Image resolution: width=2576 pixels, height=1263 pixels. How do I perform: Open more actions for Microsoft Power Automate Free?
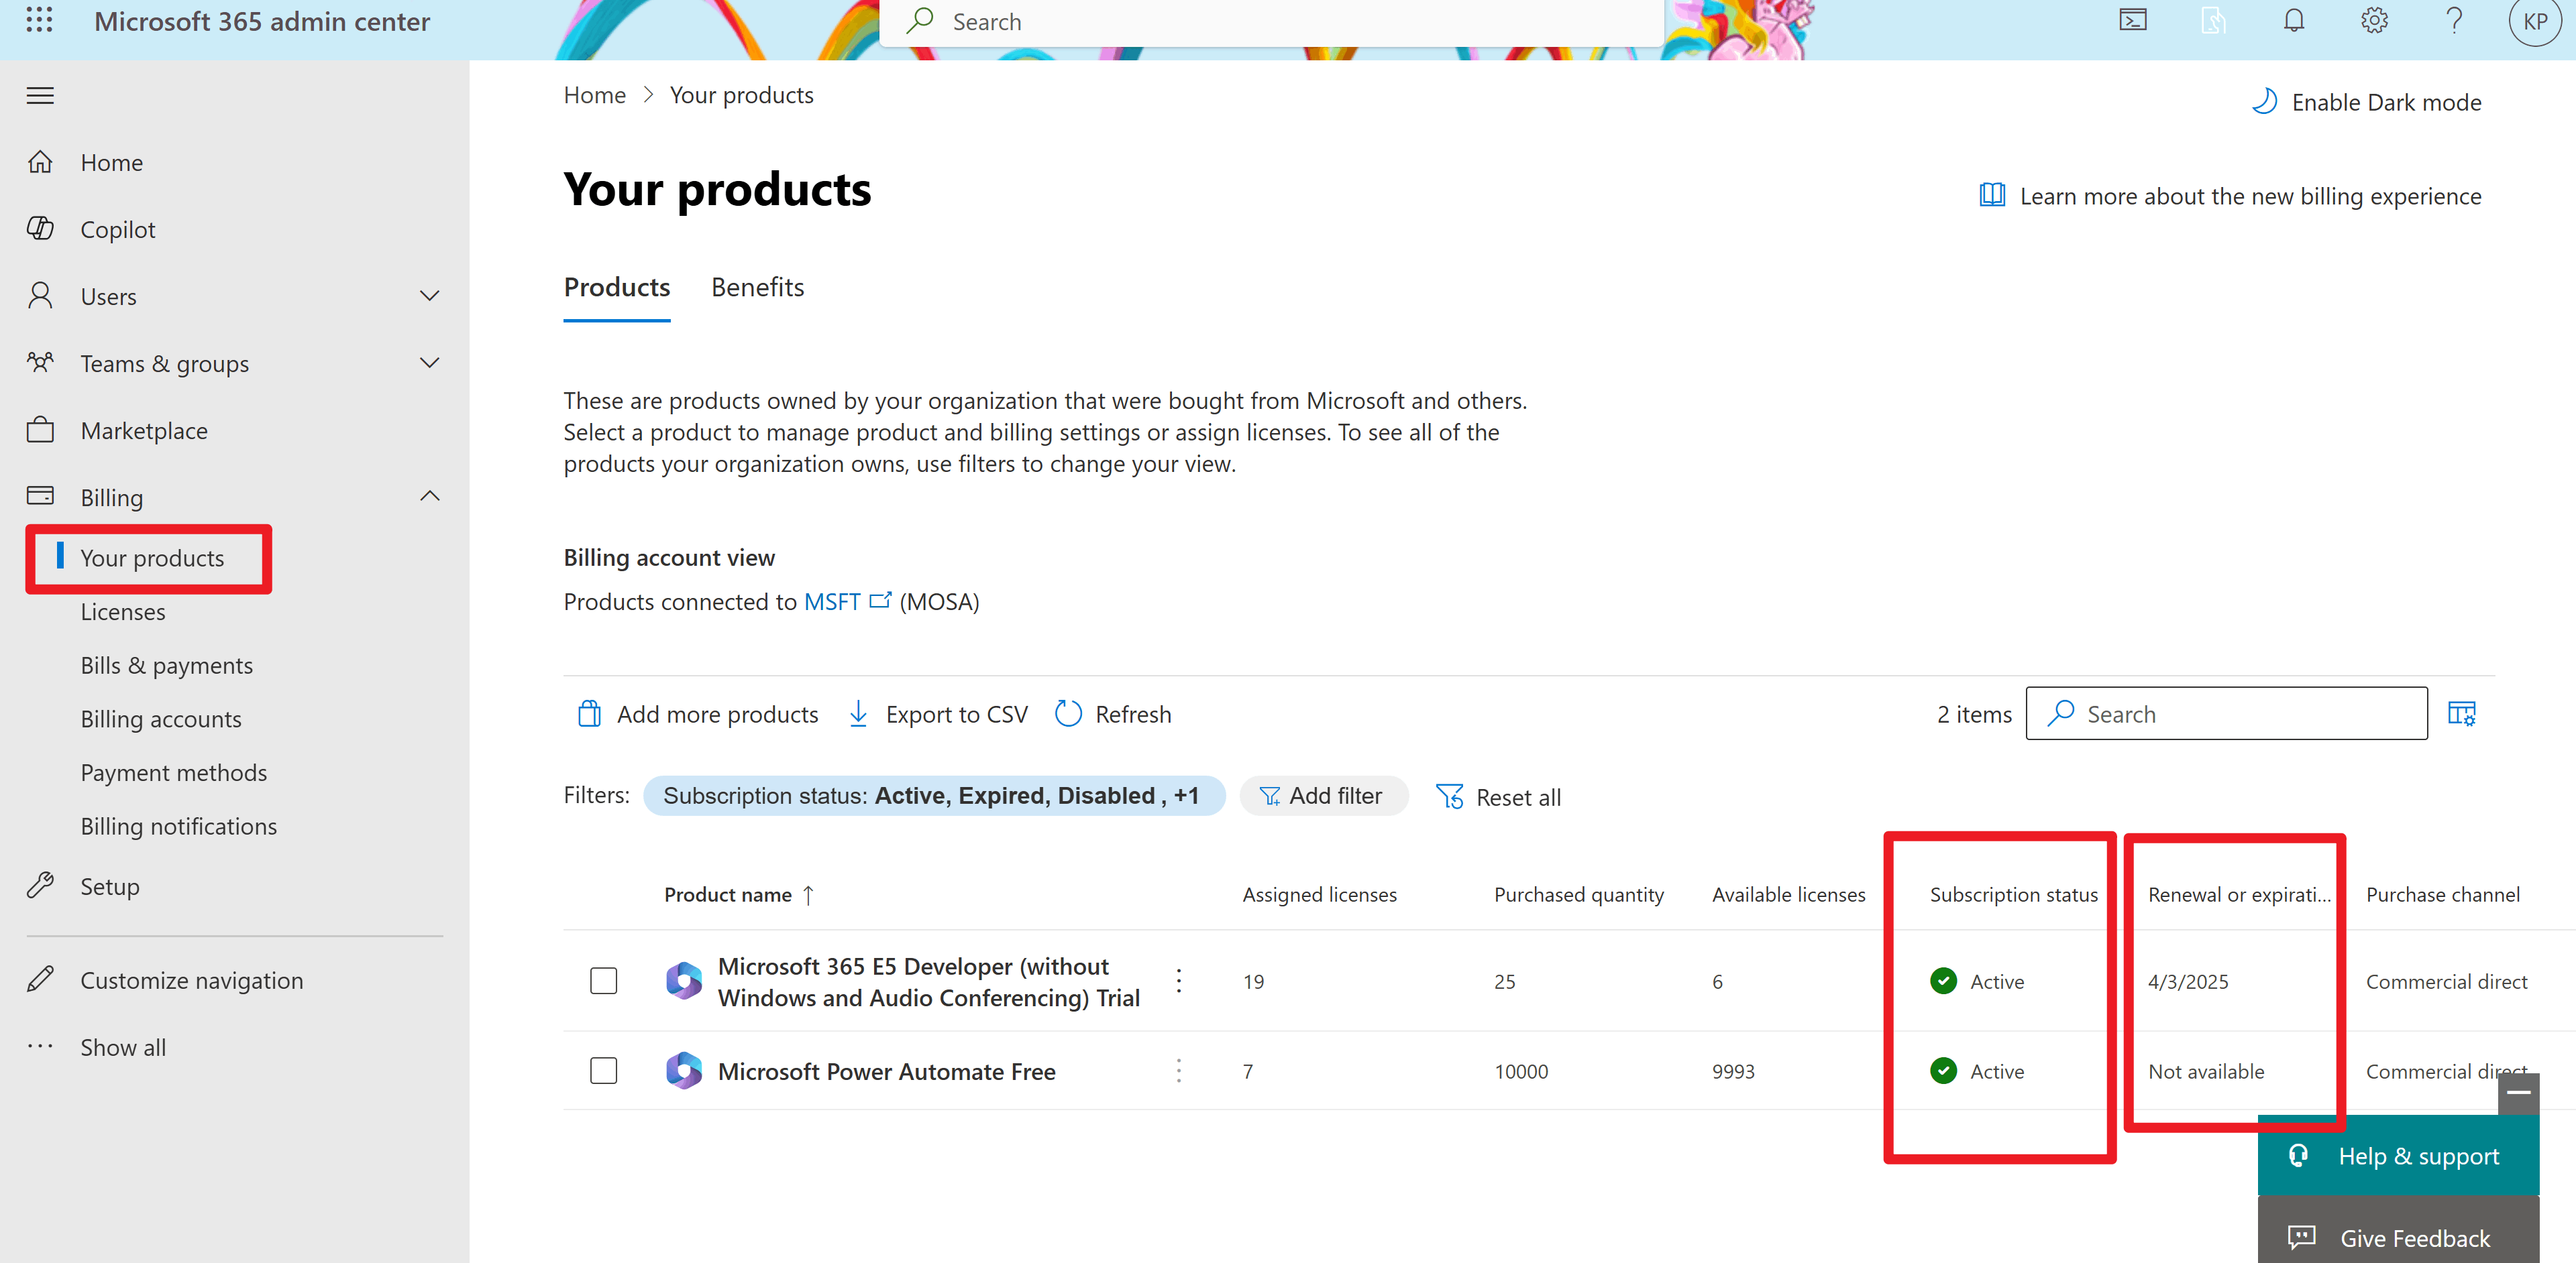point(1179,1071)
